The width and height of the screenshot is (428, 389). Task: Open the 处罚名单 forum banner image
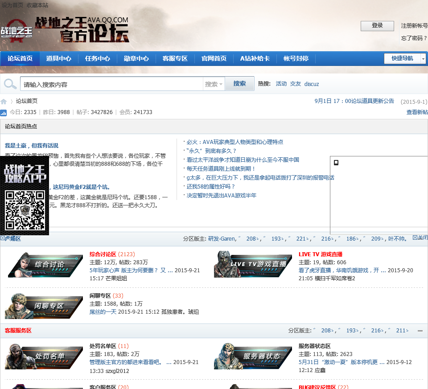(44, 356)
